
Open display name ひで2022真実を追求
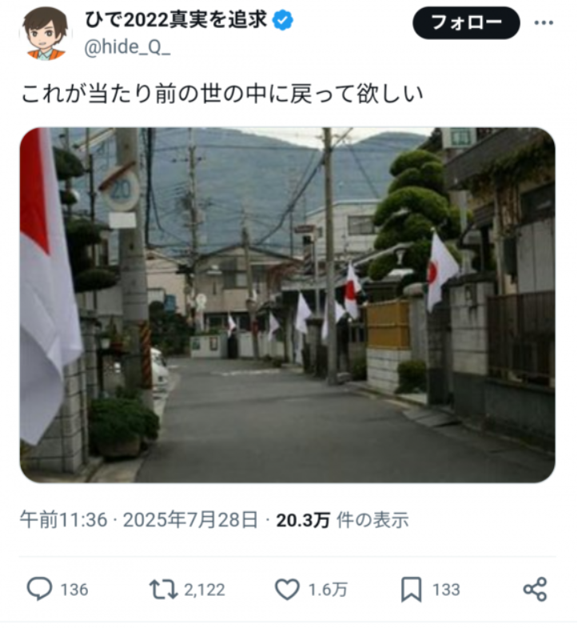pyautogui.click(x=176, y=20)
